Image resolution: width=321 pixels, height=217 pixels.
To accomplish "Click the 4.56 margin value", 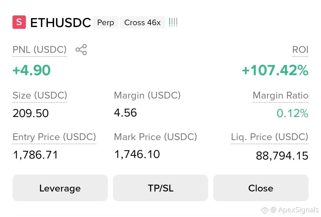I will pos(125,113).
